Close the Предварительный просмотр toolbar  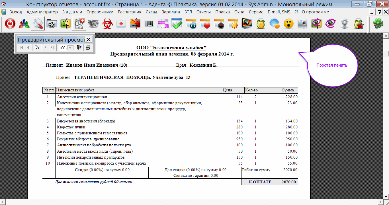[x=89, y=40]
